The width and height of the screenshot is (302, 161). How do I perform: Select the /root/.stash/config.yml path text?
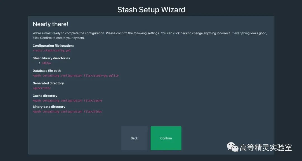click(x=52, y=51)
